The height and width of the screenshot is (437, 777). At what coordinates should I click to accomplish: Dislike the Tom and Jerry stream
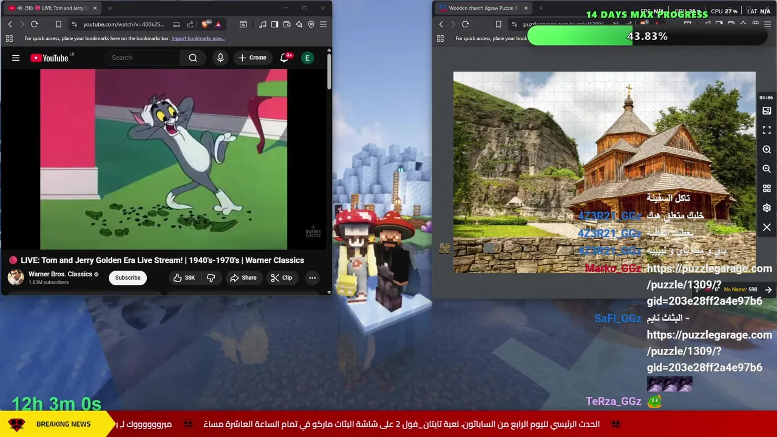pos(211,277)
